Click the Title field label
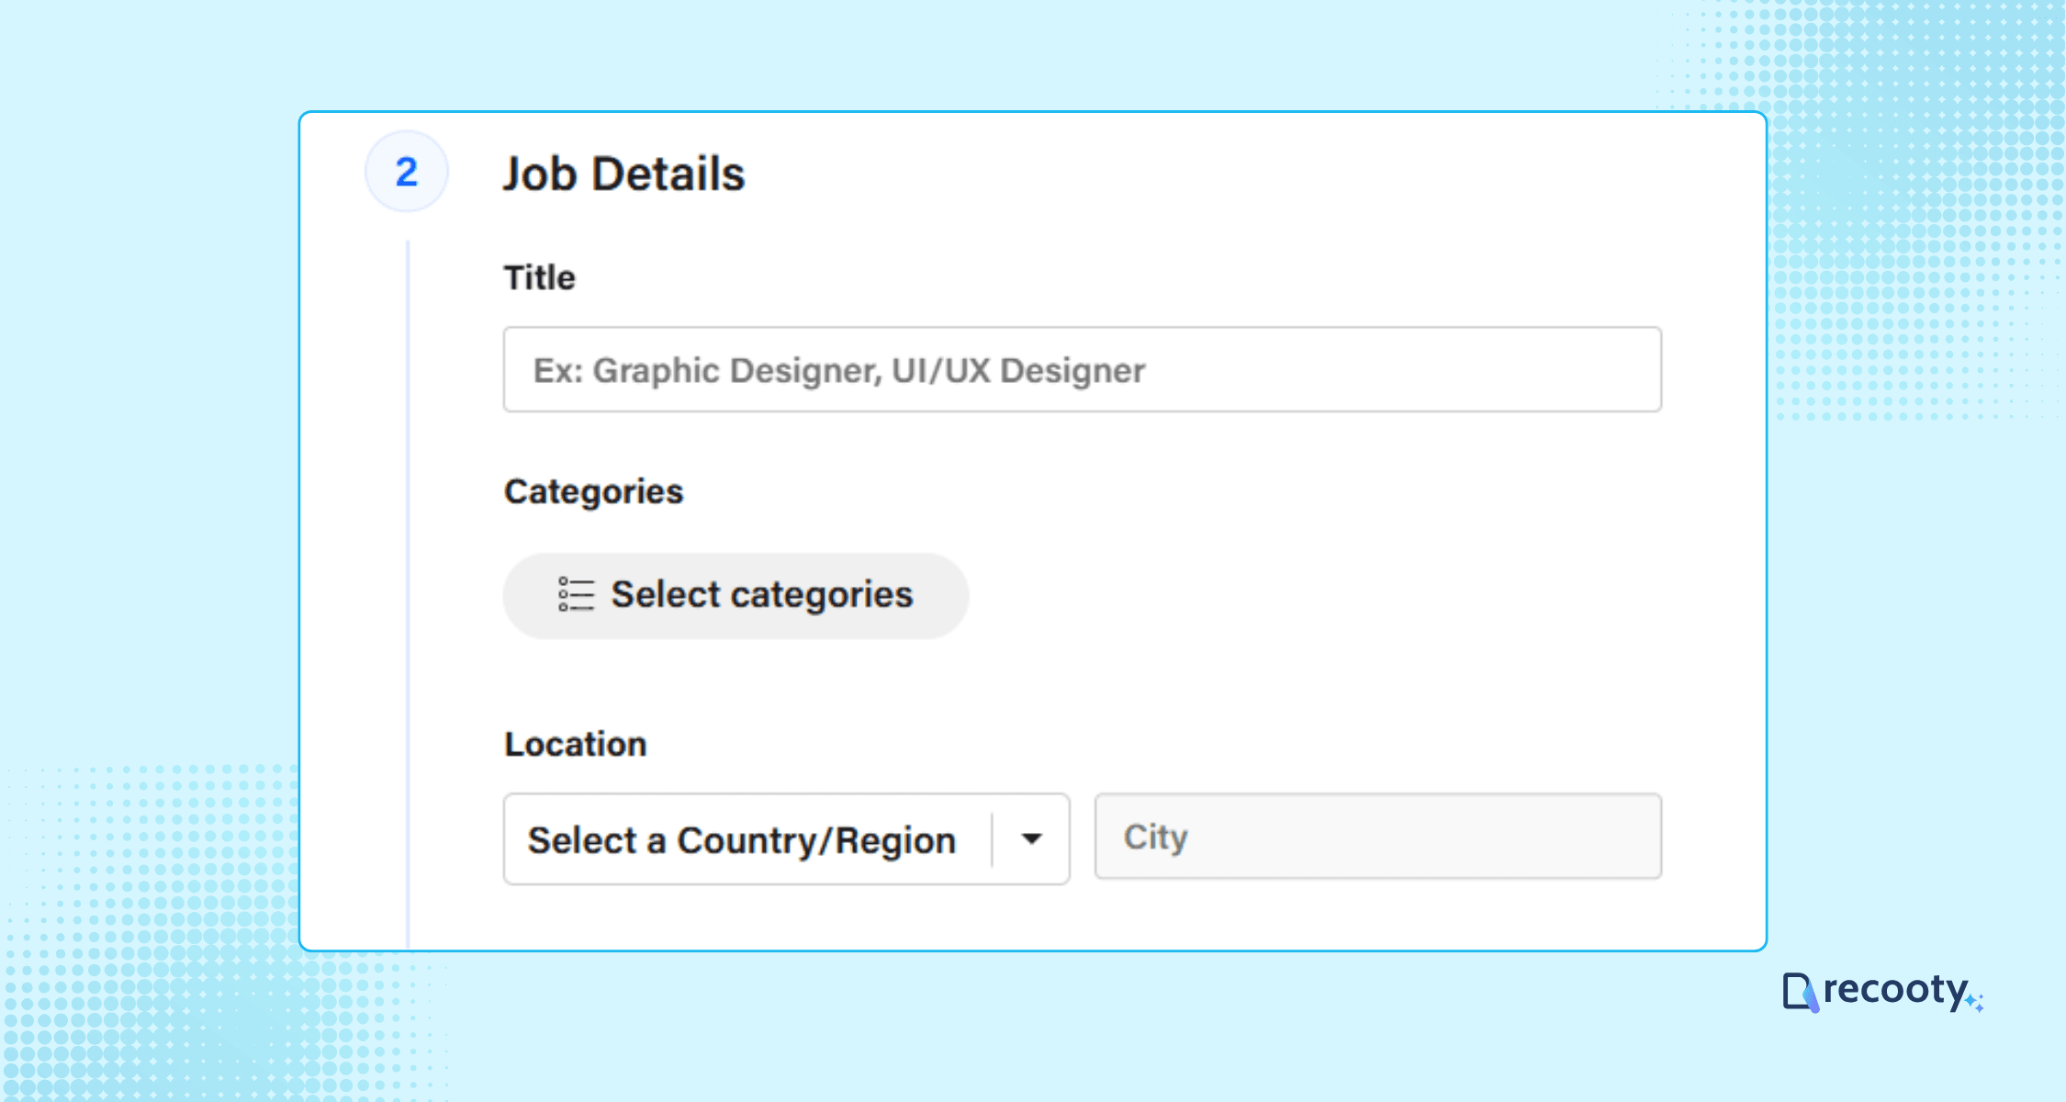2066x1102 pixels. [538, 276]
